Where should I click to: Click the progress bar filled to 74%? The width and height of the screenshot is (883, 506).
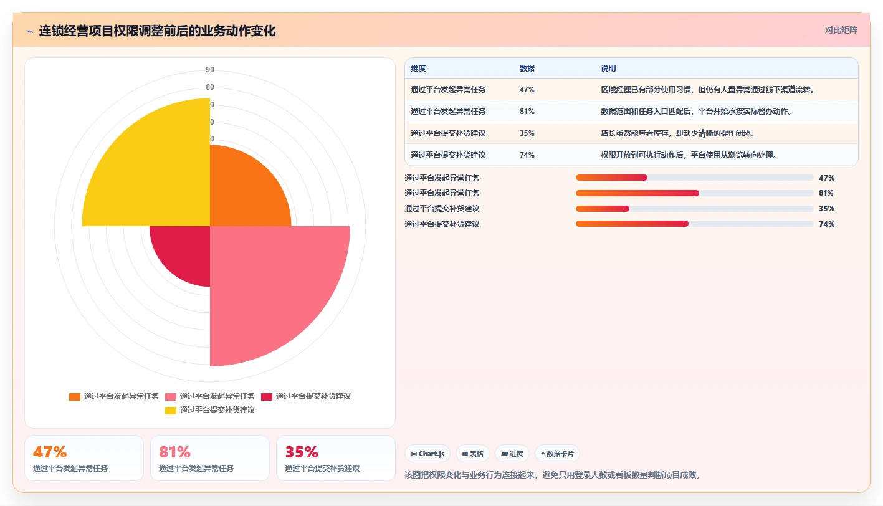pyautogui.click(x=694, y=224)
